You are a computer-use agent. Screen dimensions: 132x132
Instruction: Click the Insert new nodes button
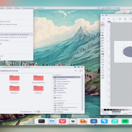click(104, 19)
